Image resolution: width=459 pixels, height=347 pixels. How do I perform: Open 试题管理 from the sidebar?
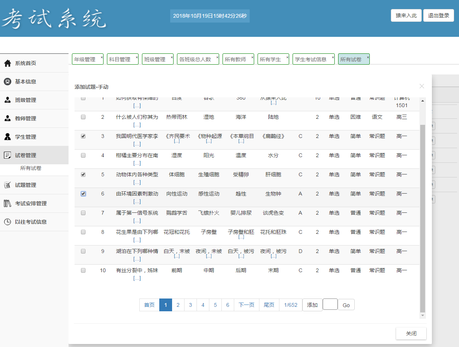tap(21, 185)
